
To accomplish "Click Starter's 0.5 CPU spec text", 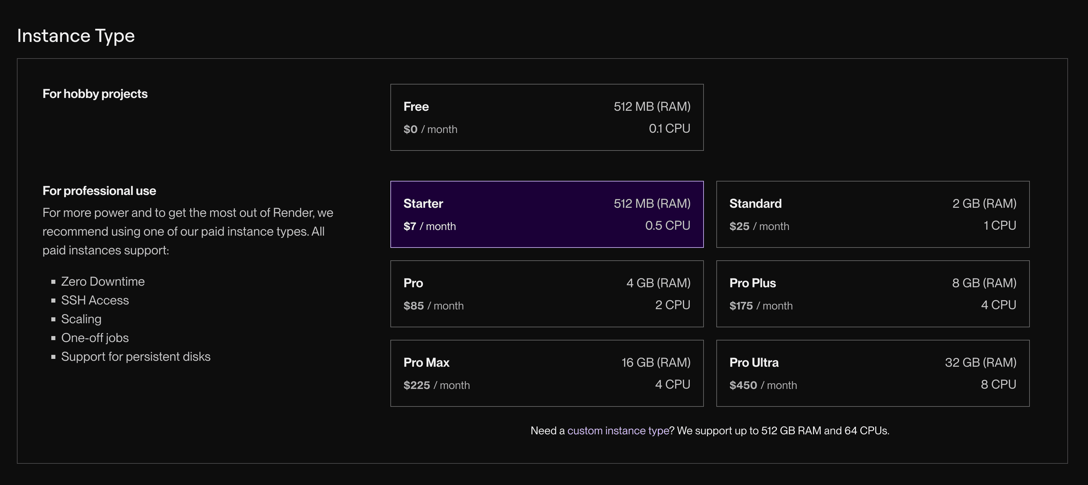I will click(x=667, y=226).
